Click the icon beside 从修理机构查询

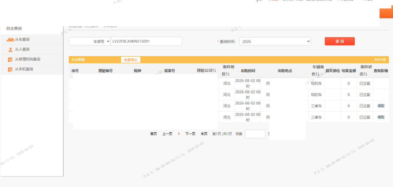tap(10, 59)
